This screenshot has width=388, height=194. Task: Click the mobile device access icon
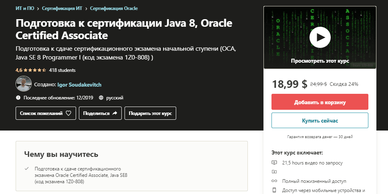point(274,190)
